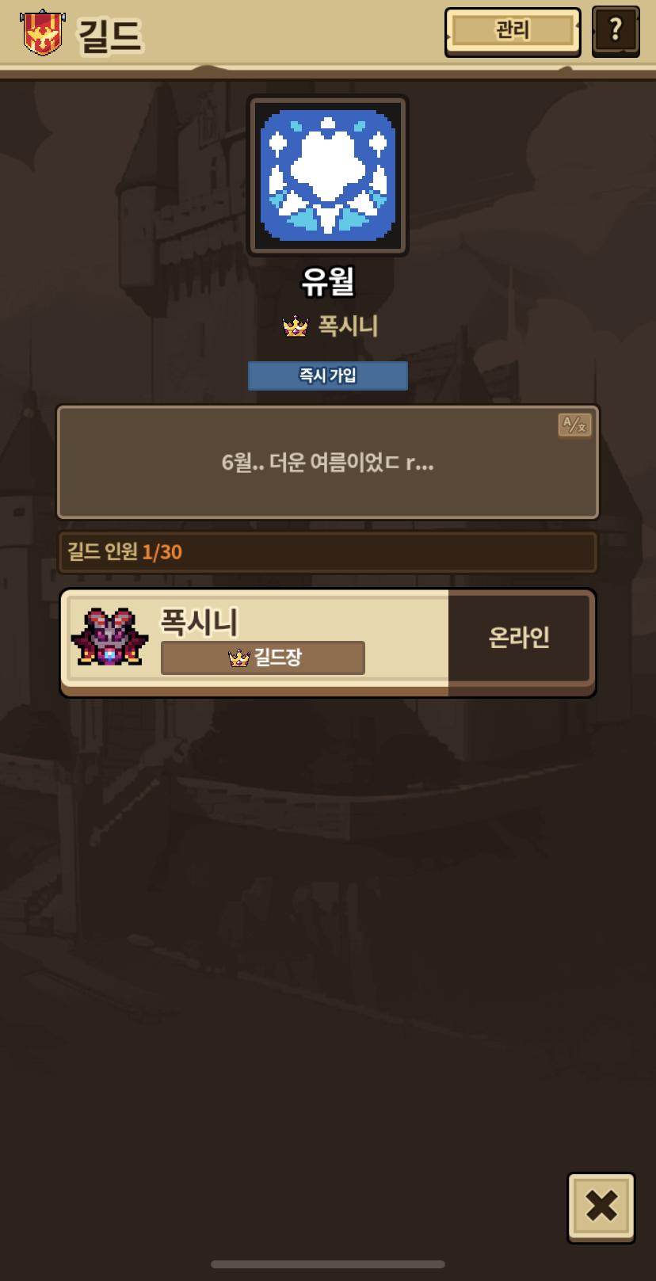
Task: Open the guild notice text box
Action: click(x=328, y=463)
